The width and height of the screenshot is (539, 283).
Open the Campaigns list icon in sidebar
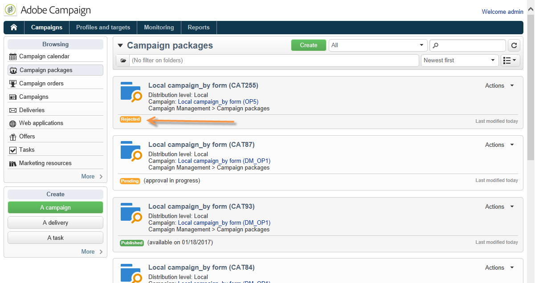(12, 97)
